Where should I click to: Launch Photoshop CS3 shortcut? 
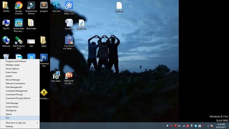(x=44, y=61)
